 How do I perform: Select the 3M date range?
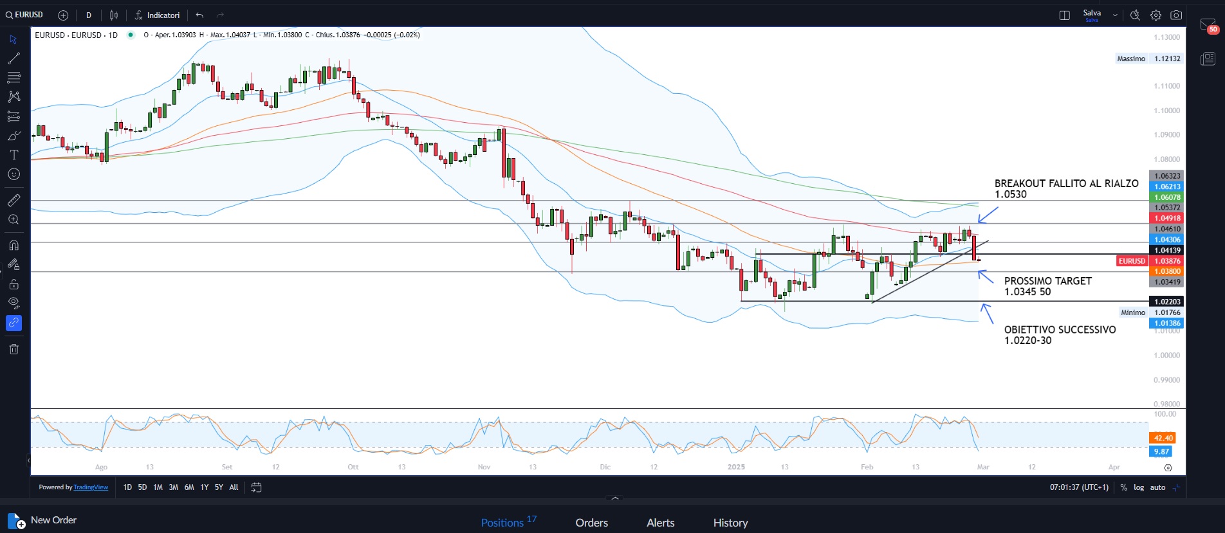pyautogui.click(x=173, y=487)
